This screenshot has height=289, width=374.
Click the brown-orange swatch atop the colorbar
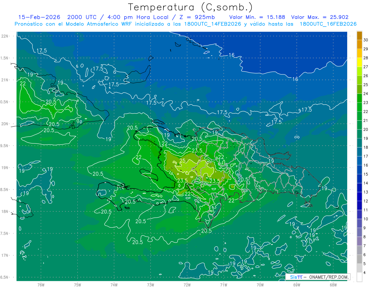pyautogui.click(x=359, y=36)
